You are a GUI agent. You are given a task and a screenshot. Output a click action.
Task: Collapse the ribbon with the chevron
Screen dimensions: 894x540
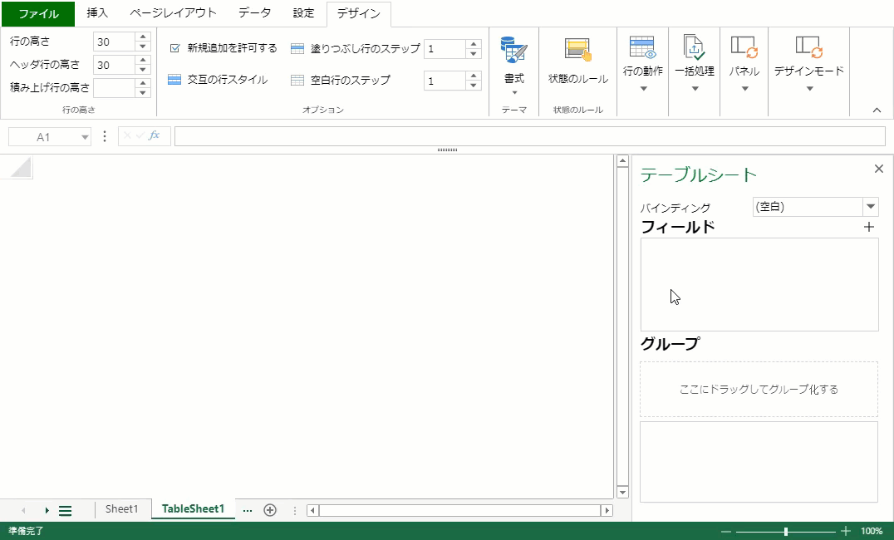tap(877, 109)
